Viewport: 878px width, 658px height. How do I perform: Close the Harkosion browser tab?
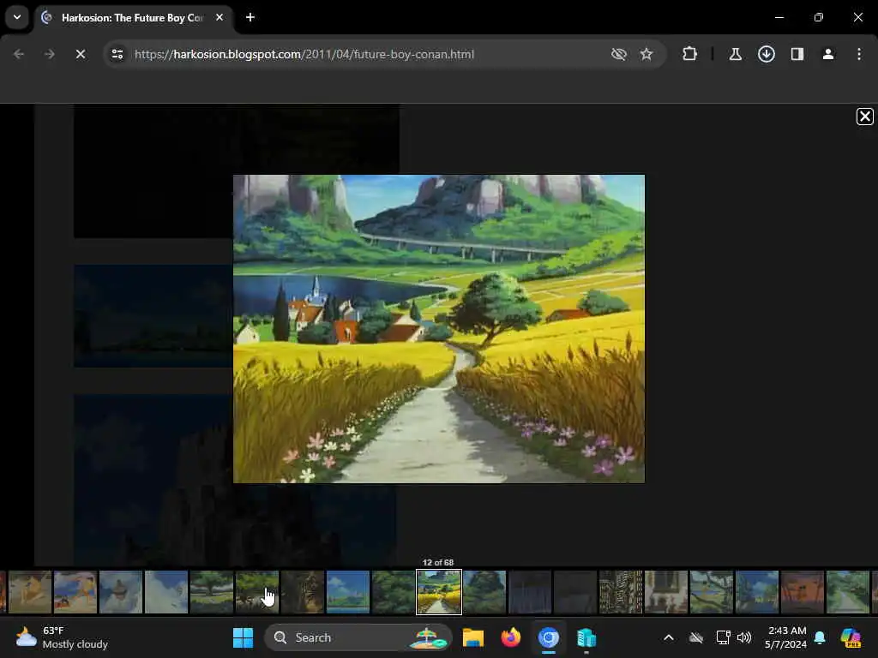click(219, 17)
